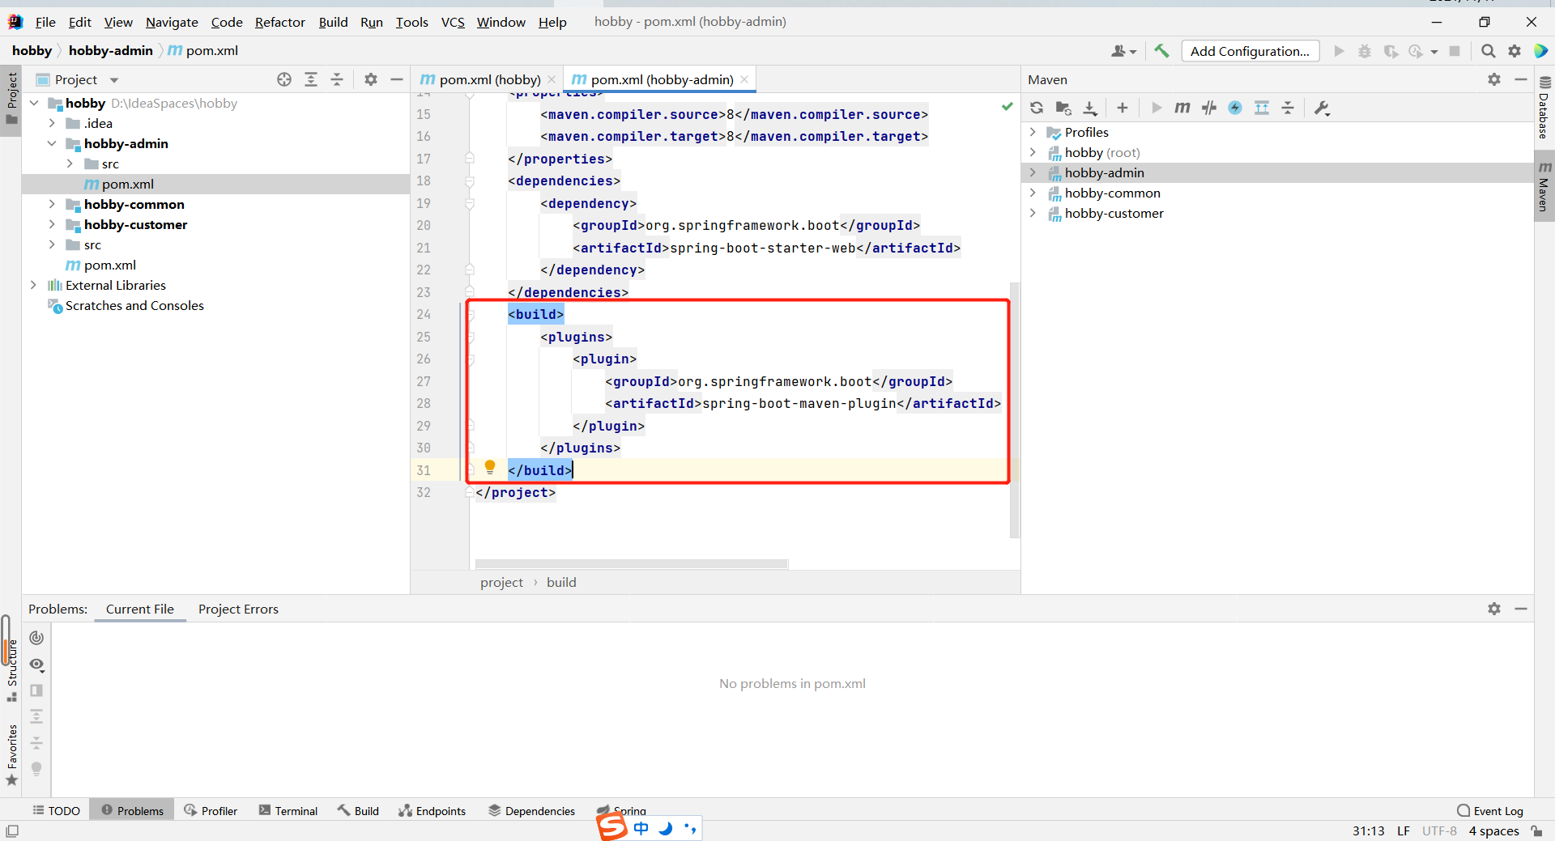Open Database side tool window
This screenshot has width=1555, height=841.
[x=1544, y=108]
